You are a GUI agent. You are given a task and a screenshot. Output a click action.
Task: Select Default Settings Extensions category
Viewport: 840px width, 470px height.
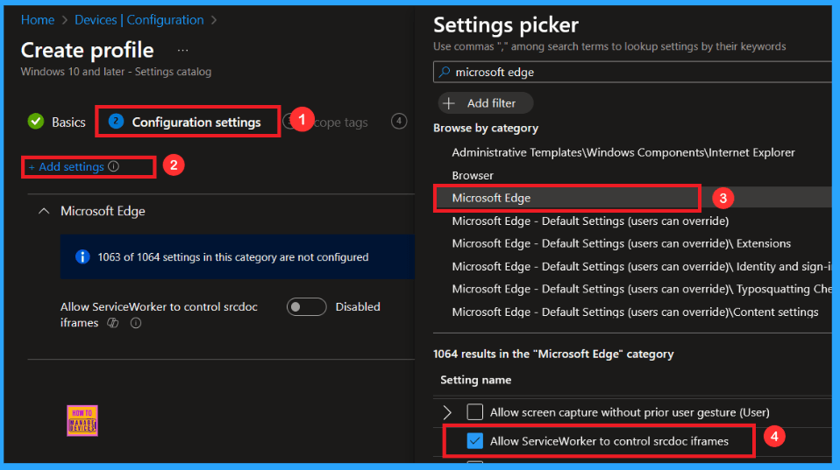(622, 244)
